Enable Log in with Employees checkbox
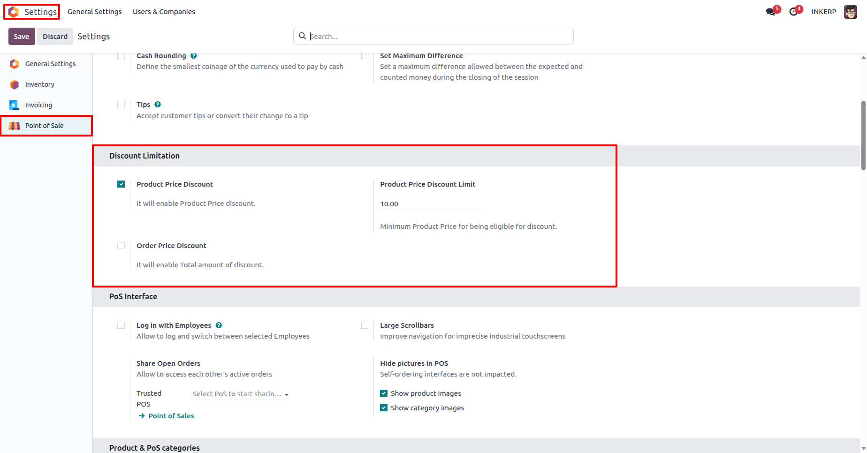 [x=121, y=325]
